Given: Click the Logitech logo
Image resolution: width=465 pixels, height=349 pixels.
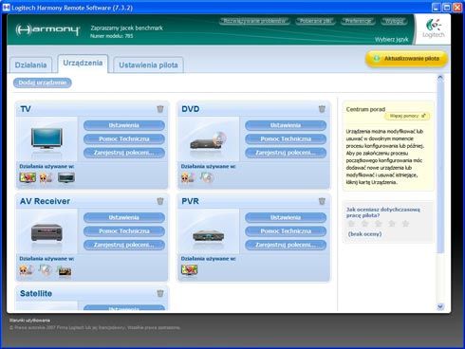Looking at the screenshot, I should [x=434, y=28].
